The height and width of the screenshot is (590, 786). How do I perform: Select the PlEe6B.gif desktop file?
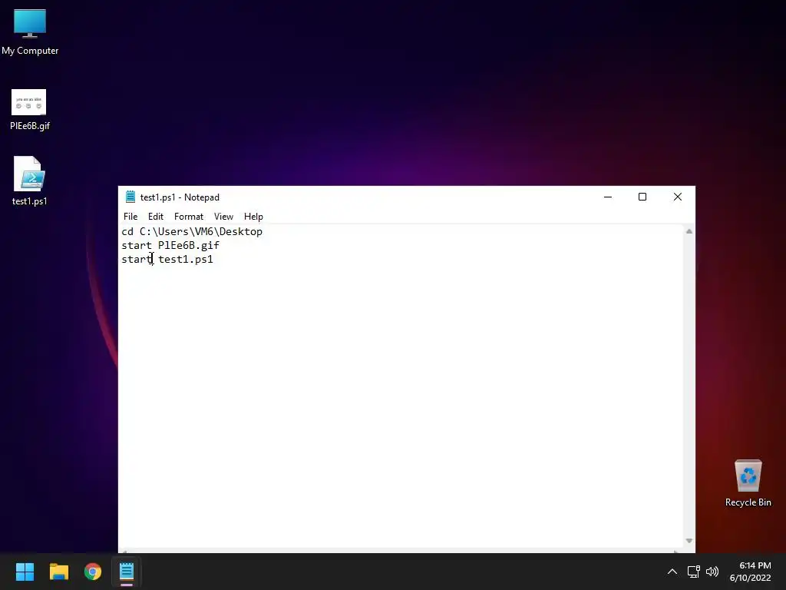[30, 110]
